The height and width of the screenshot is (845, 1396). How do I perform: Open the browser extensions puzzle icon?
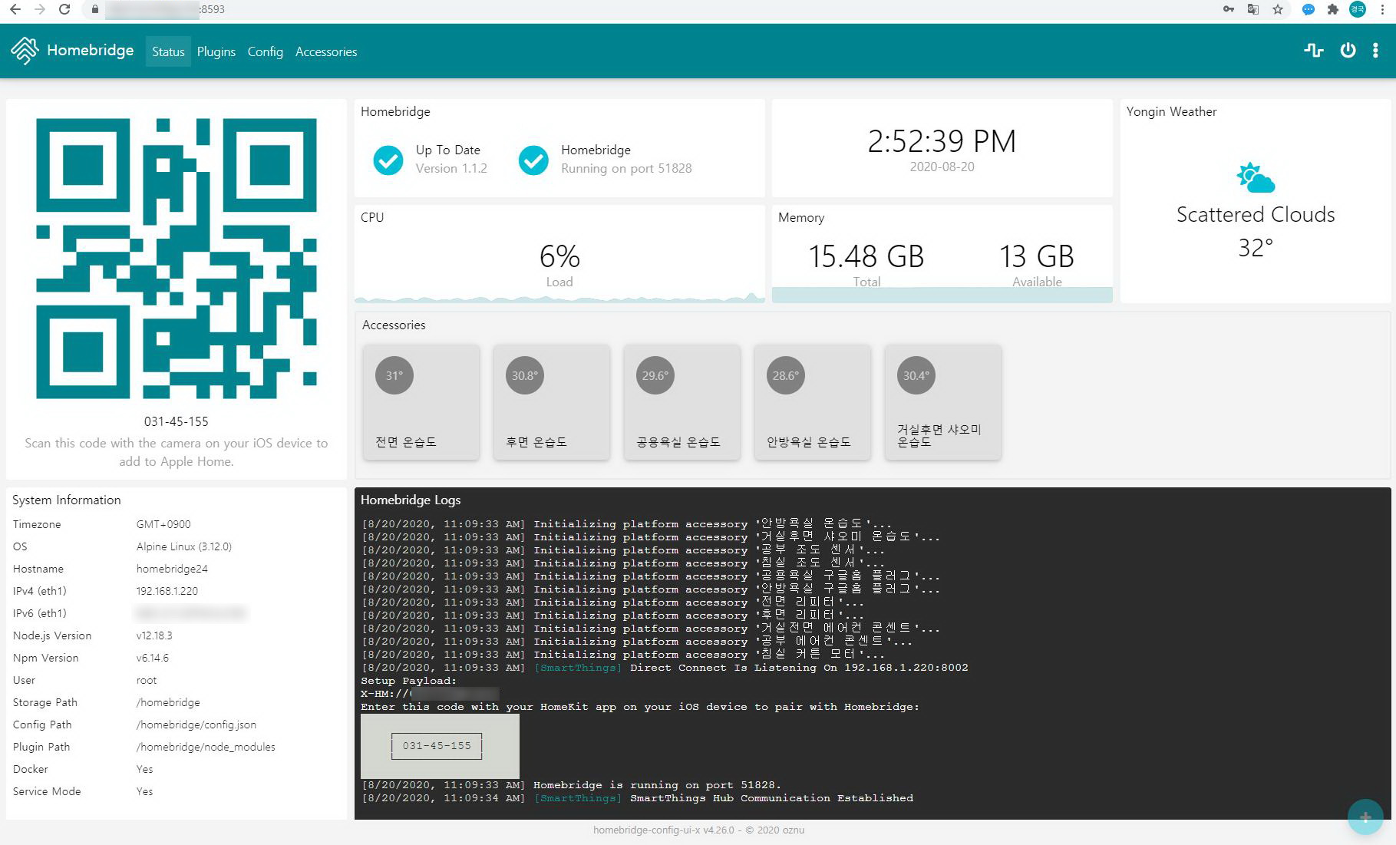(1332, 9)
